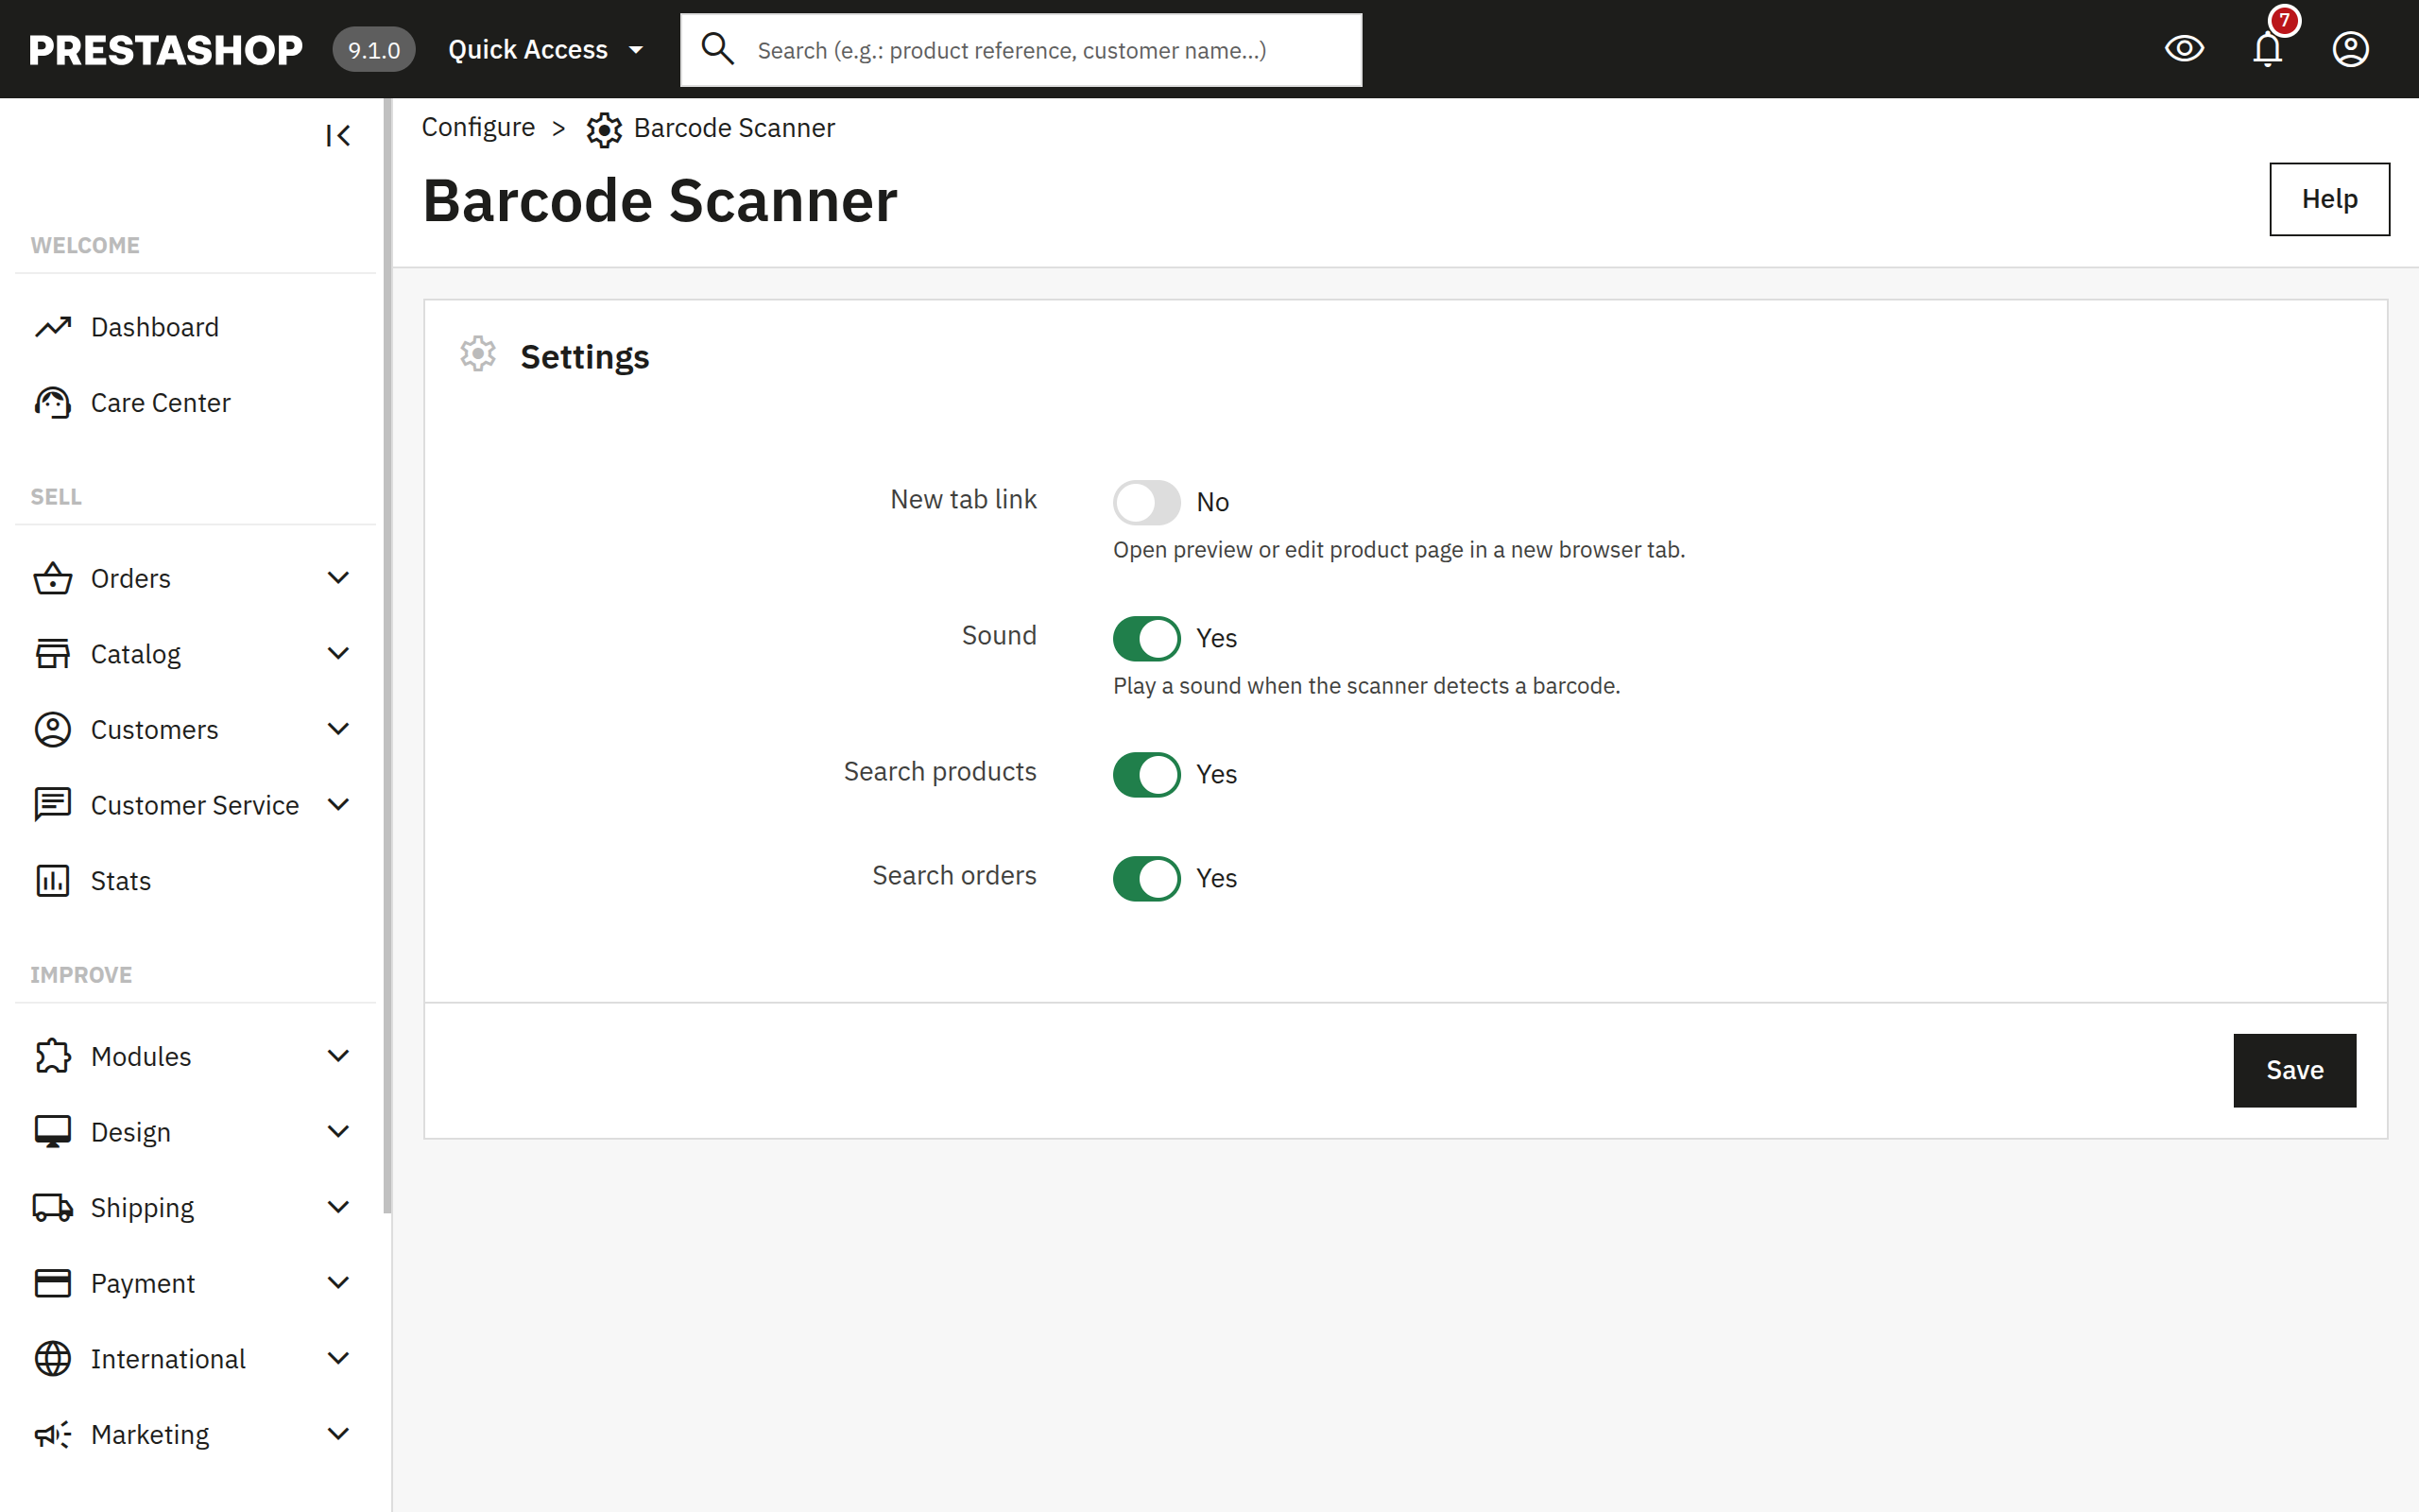Click the Payment card icon

(53, 1283)
